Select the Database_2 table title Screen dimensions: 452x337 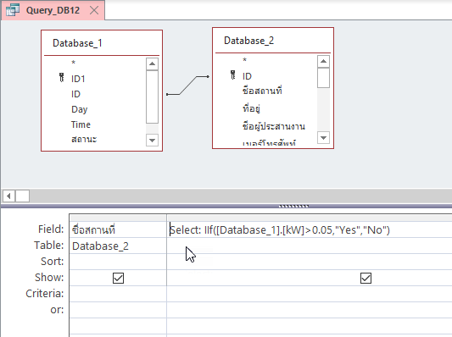click(x=248, y=41)
